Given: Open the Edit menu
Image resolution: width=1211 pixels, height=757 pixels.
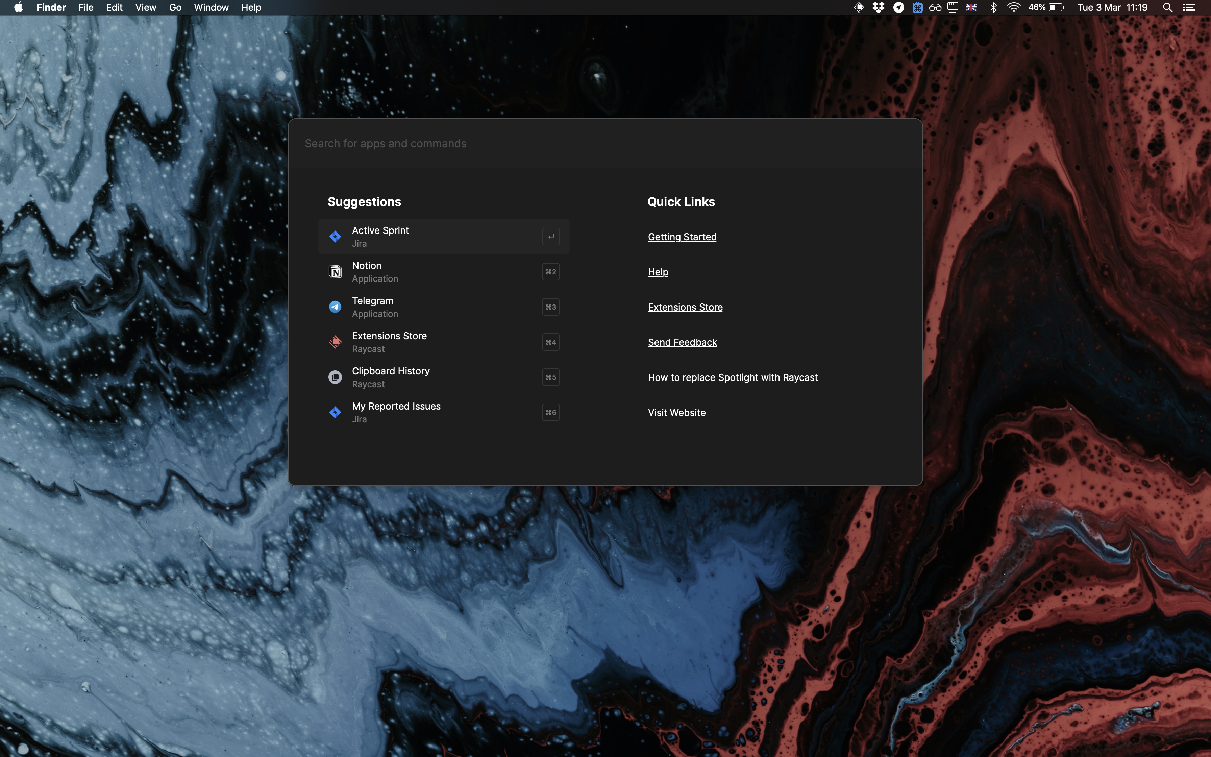Looking at the screenshot, I should click(x=114, y=7).
